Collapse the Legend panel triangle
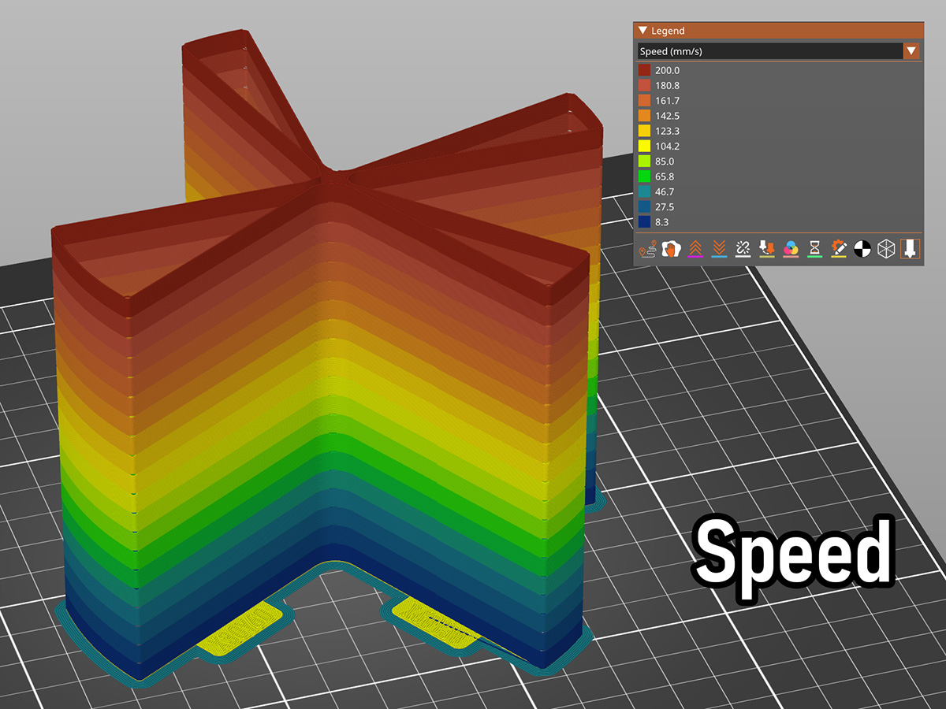 coord(642,31)
